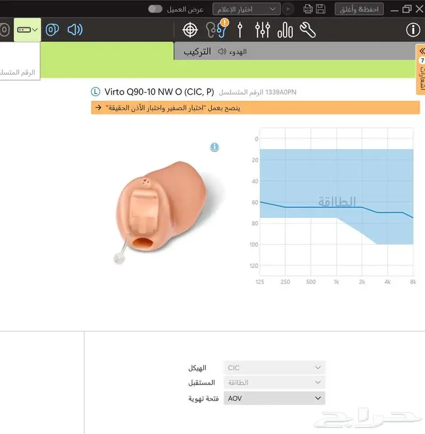Click the save disk icon
Image resolution: width=425 pixels, height=434 pixels.
tap(321, 8)
